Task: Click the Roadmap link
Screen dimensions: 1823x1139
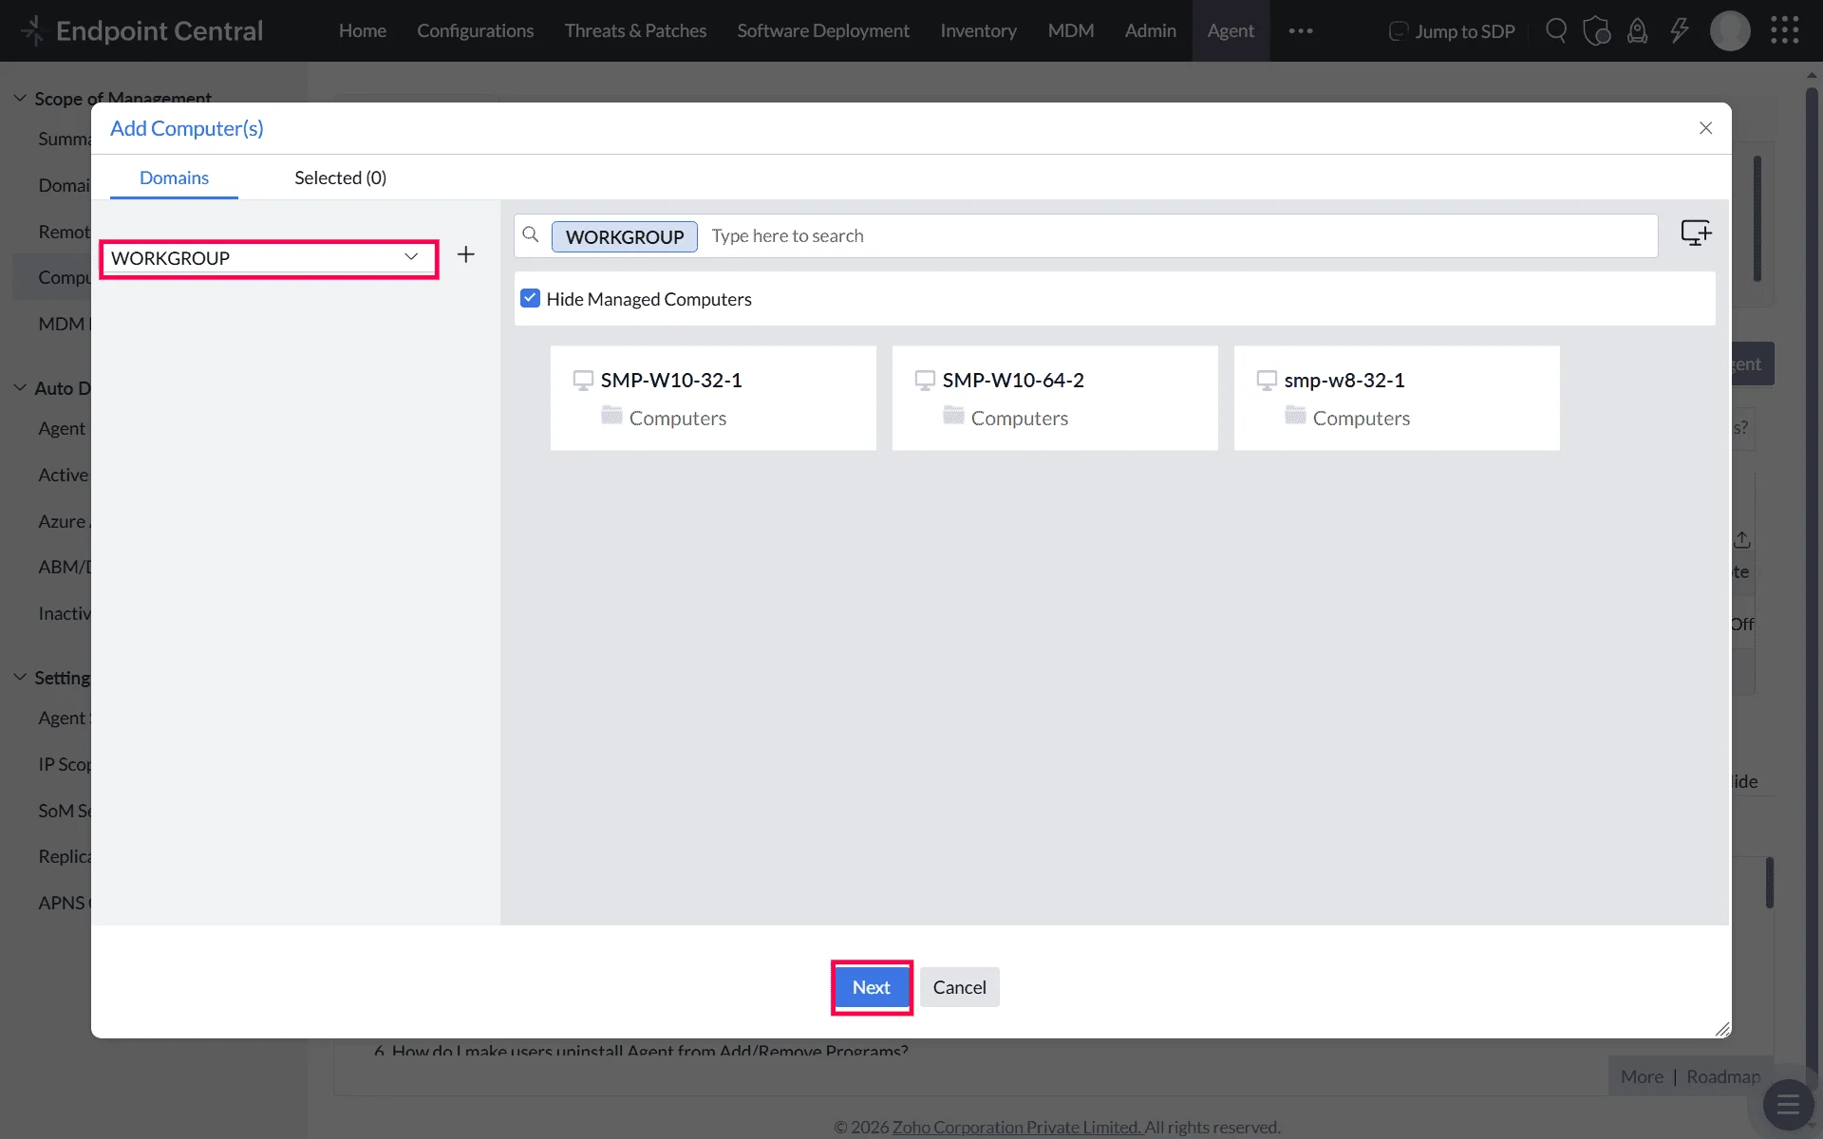Action: click(x=1723, y=1076)
